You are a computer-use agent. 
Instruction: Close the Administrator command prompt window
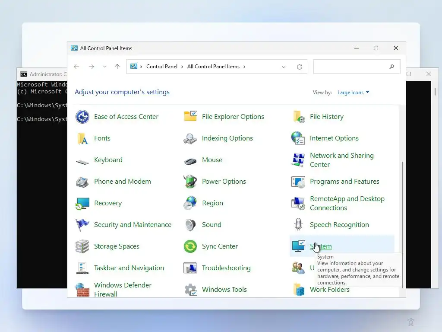point(429,74)
